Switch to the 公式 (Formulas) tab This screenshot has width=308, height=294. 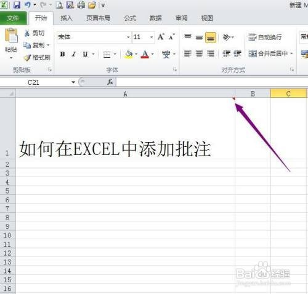tap(130, 18)
